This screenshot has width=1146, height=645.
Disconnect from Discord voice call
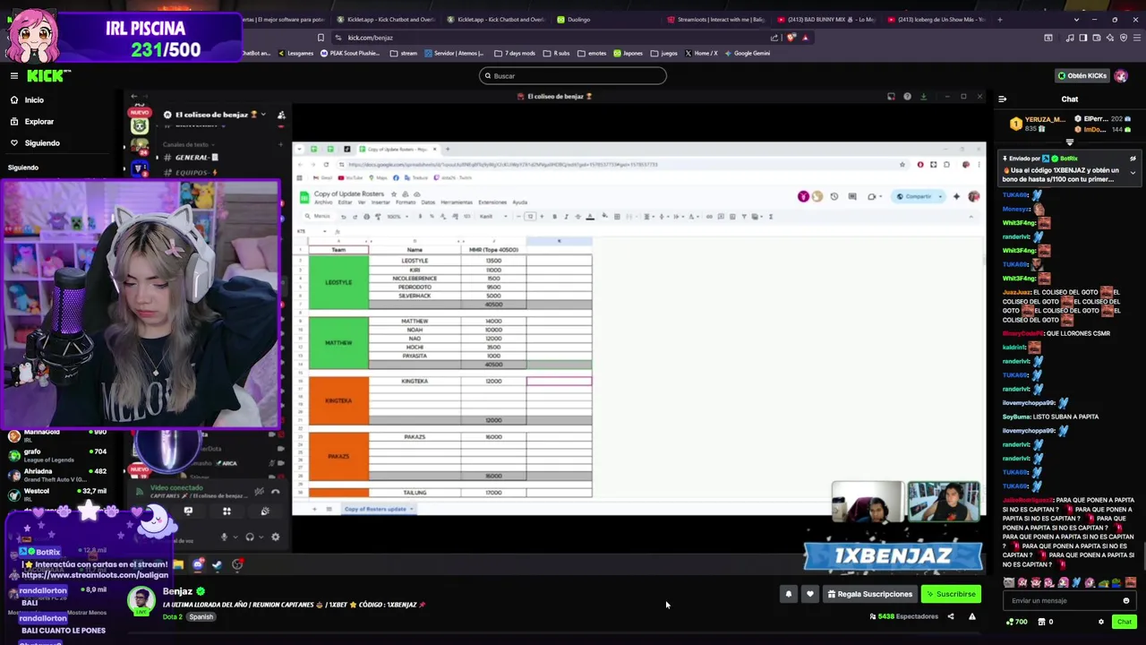pyautogui.click(x=275, y=491)
